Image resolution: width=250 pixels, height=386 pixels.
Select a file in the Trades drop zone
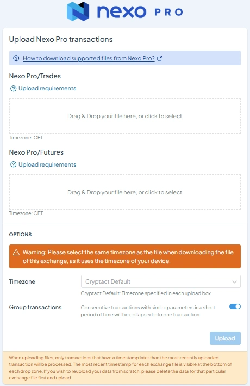pyautogui.click(x=125, y=116)
